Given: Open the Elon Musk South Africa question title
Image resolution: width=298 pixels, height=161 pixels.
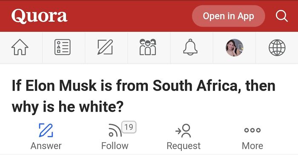Looking at the screenshot, I should point(143,96).
